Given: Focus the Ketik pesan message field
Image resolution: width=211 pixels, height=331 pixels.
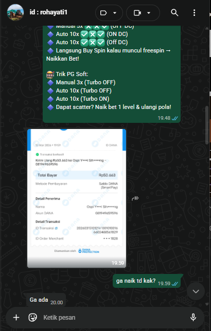Looking at the screenshot, I should (x=114, y=317).
